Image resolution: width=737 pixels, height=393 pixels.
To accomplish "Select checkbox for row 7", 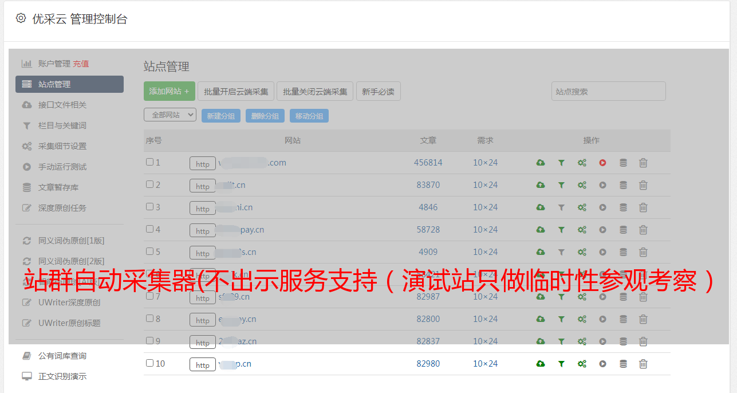I will coord(149,296).
